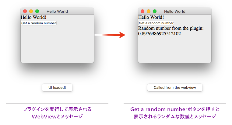Close the window displaying the random number
This screenshot has height=125, width=232.
[142, 11]
